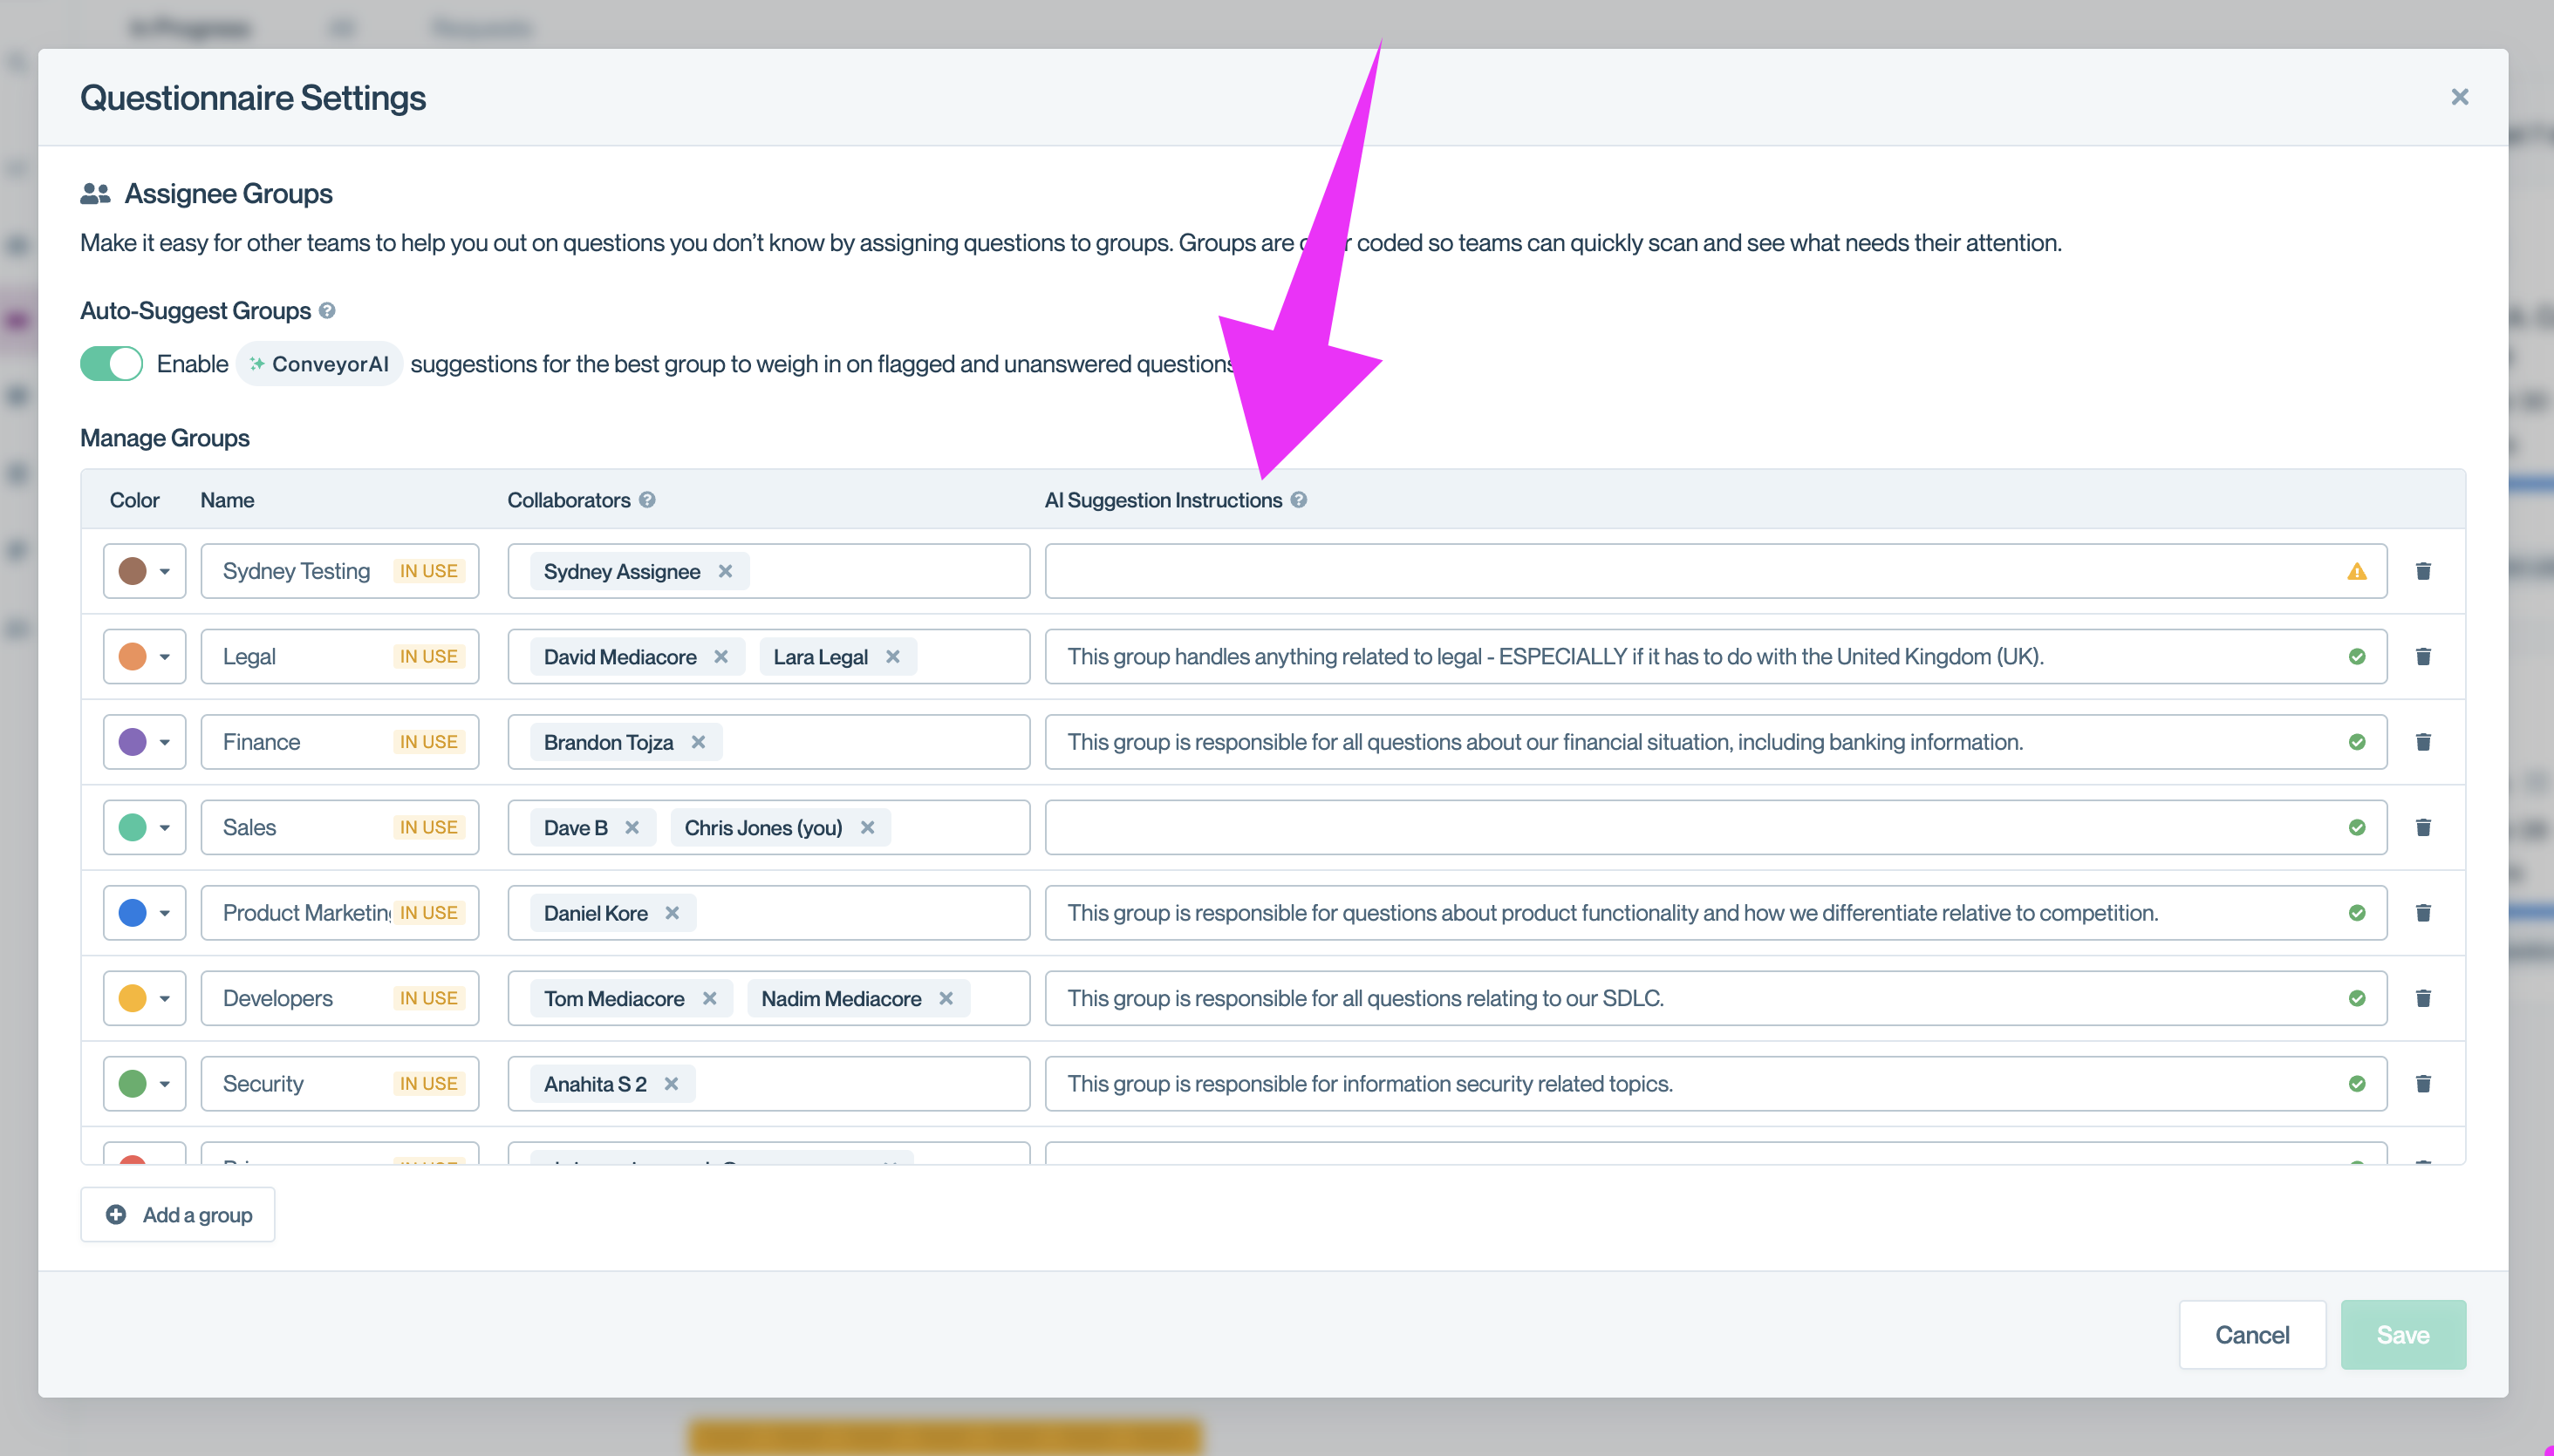The height and width of the screenshot is (1456, 2554).
Task: Click help icon beside Auto-Suggest Groups
Action: [326, 311]
